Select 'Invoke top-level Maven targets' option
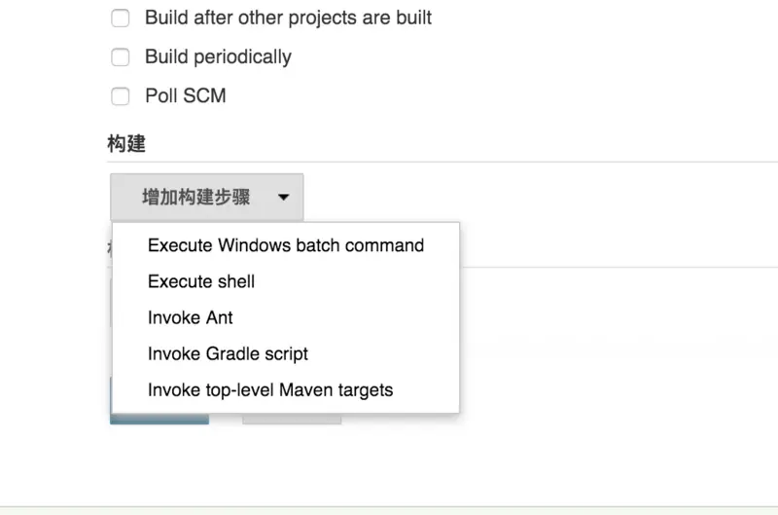Viewport: 778px width, 515px height. tap(270, 390)
